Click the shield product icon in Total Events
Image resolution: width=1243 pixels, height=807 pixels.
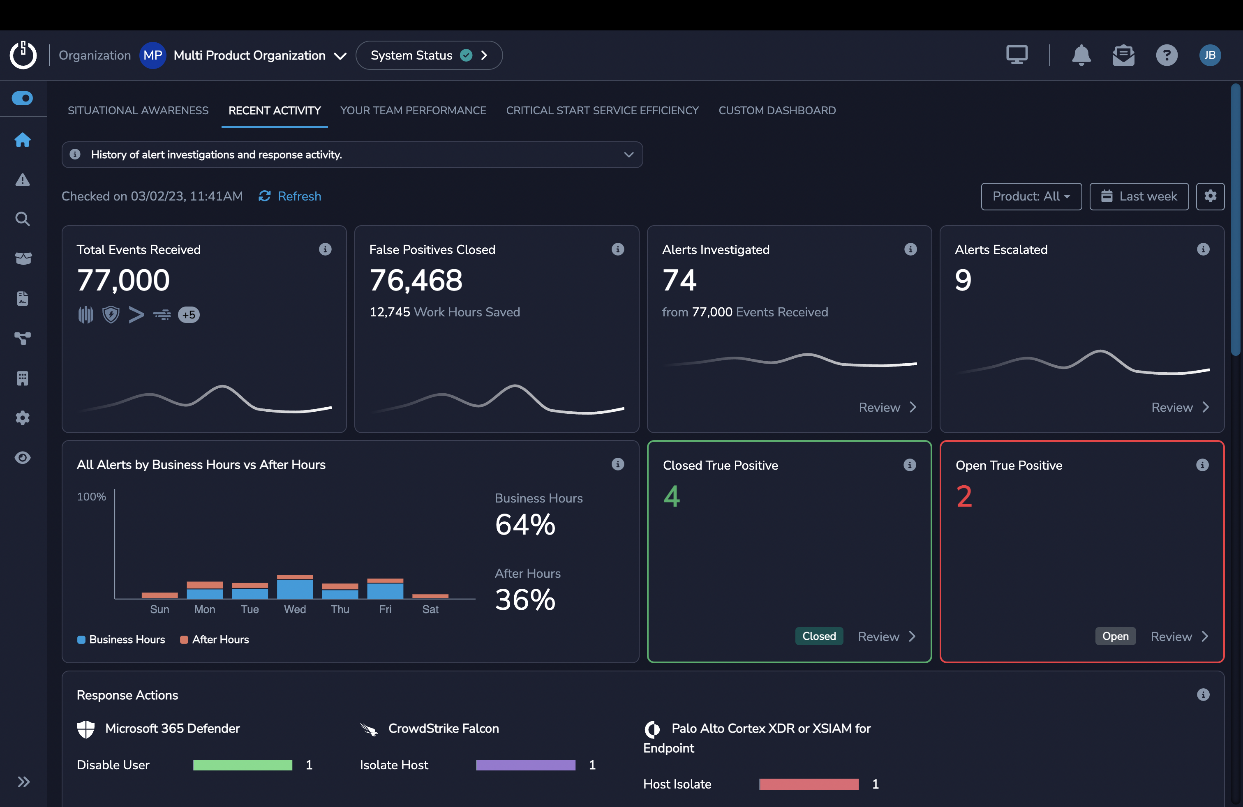tap(111, 314)
